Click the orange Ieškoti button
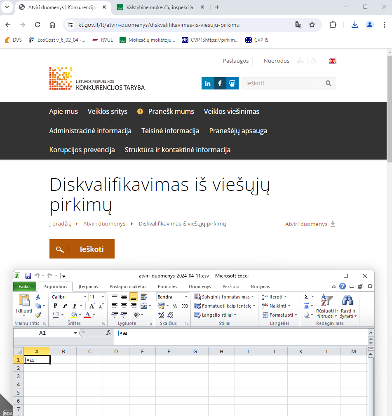392x416 pixels. (82, 249)
